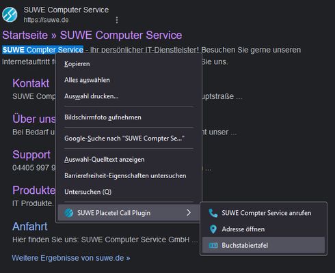The image size is (335, 273).
Task: Select Buchstabiertafel submenu item
Action: tap(263, 245)
